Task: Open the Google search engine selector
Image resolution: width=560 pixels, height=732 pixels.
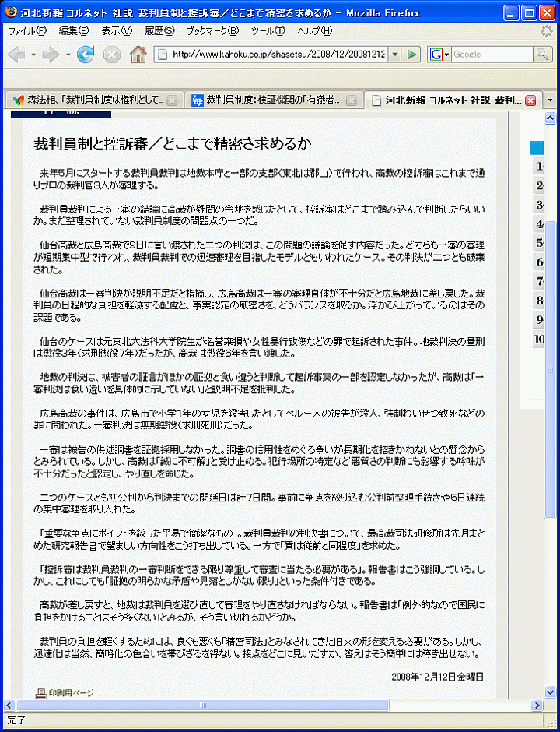Action: tap(439, 55)
